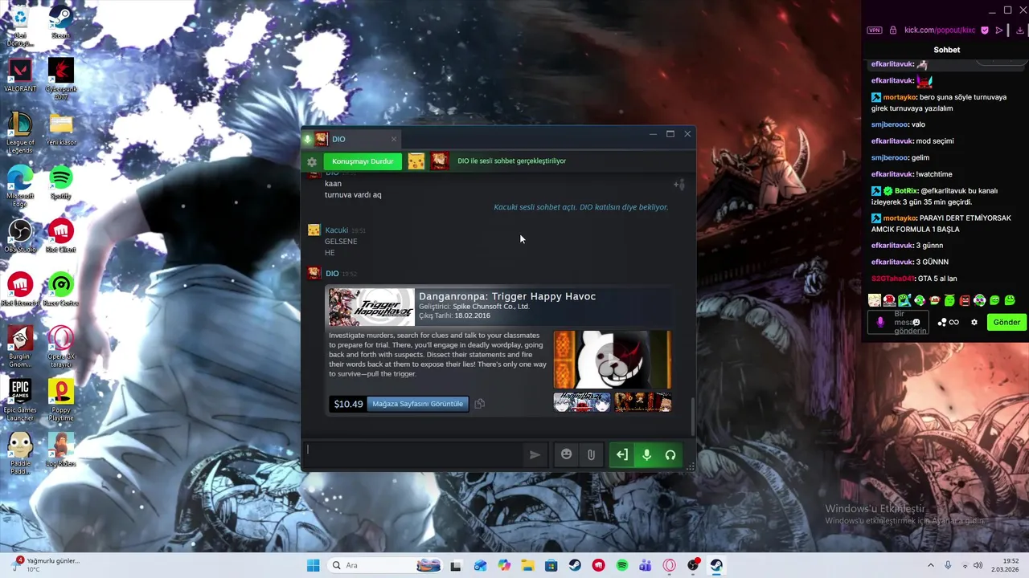Image resolution: width=1029 pixels, height=578 pixels.
Task: Open the VALORANT desktop shortcut
Action: [20, 75]
